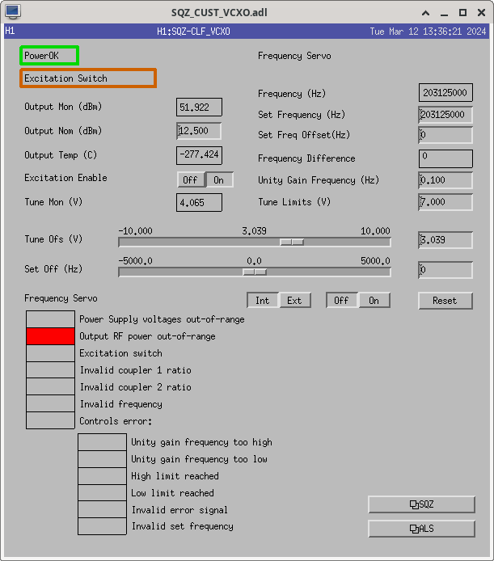Screen dimensions: 494x561
Task: Select Int frequency servo source
Action: point(263,301)
